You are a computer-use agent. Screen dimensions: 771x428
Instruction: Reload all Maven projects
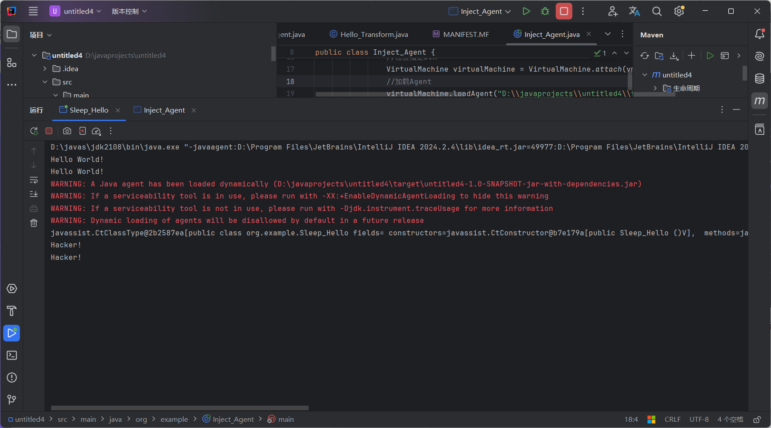[644, 56]
